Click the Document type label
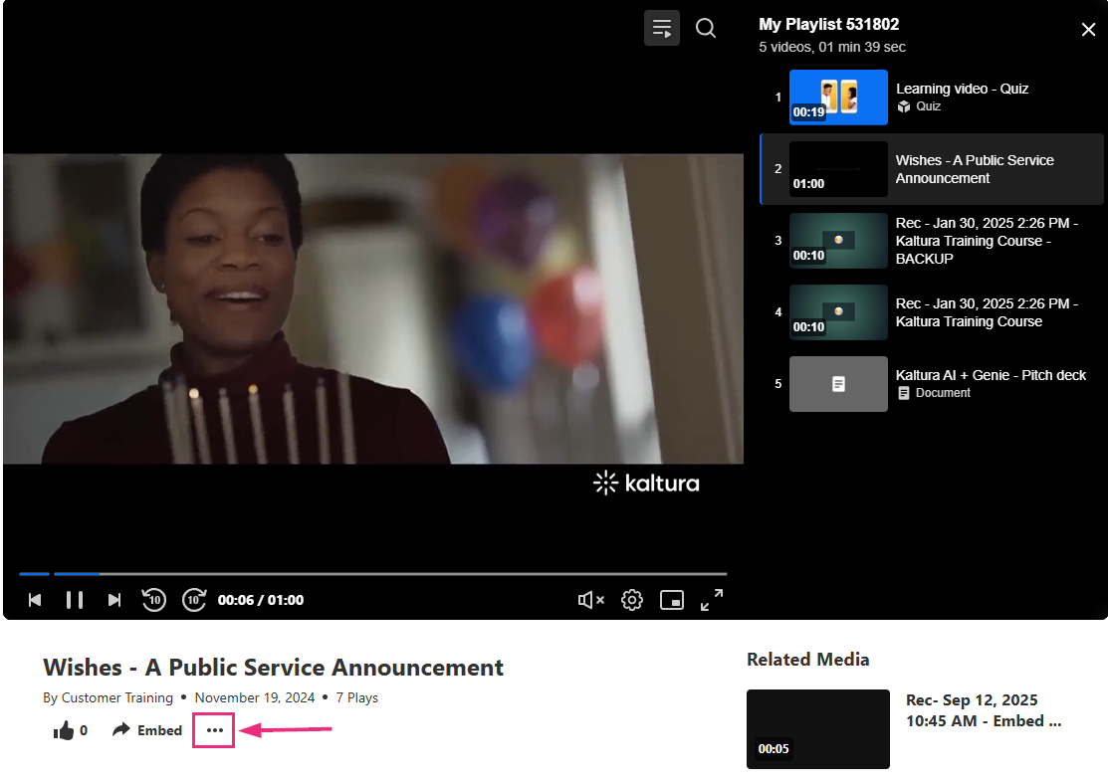Screen dimensions: 1108x784 pos(944,393)
